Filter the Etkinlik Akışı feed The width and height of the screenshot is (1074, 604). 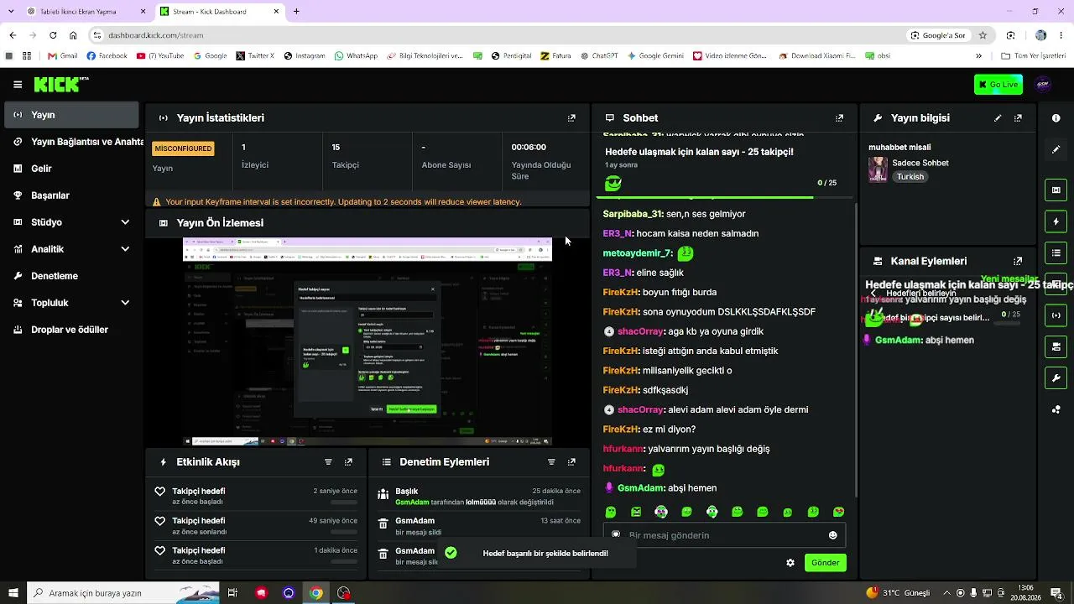[328, 462]
